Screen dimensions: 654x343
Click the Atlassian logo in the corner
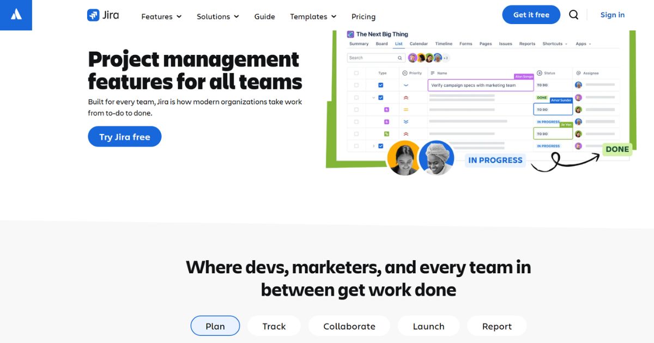(16, 15)
